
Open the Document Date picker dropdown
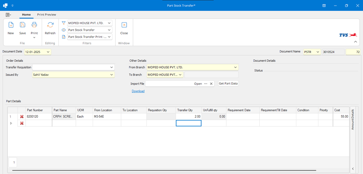point(48,52)
